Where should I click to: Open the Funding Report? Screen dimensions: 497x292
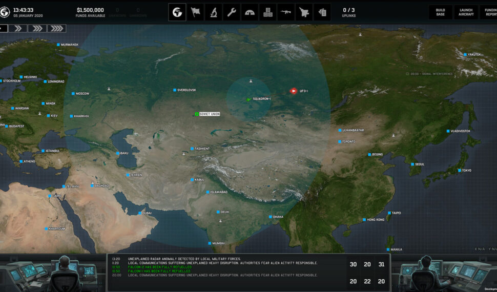[488, 12]
